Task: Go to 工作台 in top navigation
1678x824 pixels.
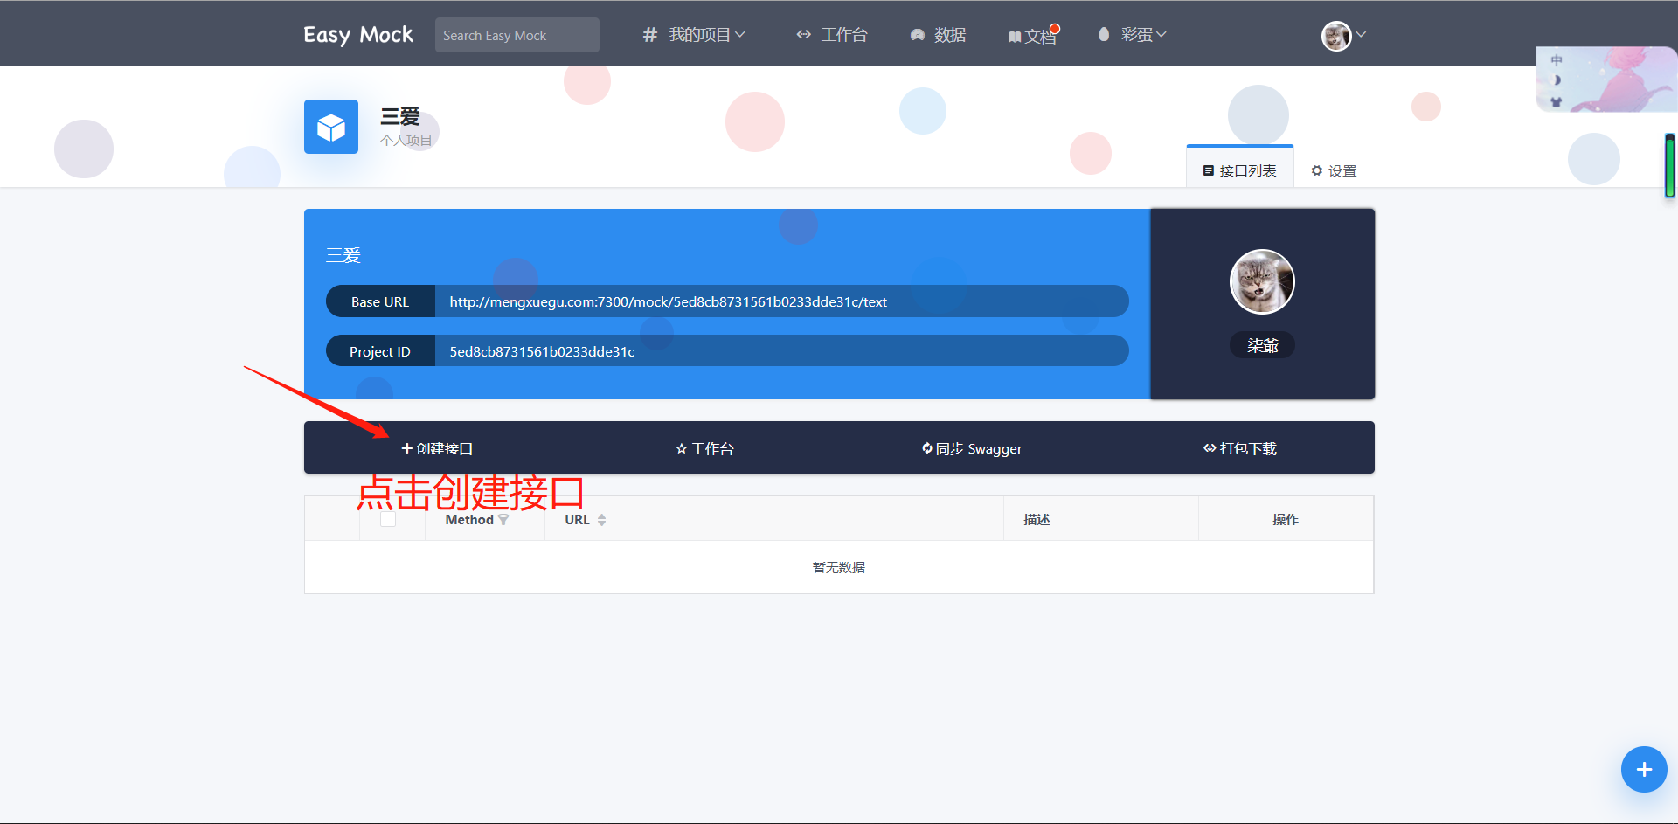Action: 843,35
